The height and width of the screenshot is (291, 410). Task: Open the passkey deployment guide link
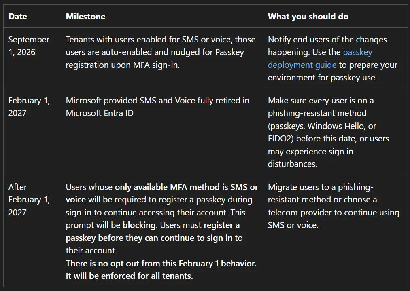(x=302, y=65)
